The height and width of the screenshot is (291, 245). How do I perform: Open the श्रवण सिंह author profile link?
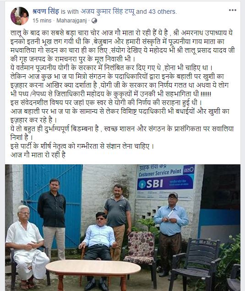(x=46, y=11)
